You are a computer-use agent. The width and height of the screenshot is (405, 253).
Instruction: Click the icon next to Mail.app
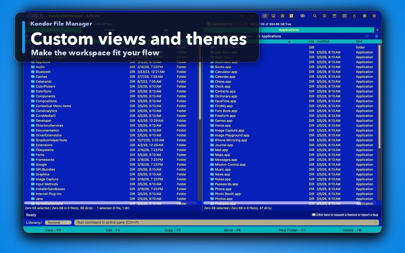click(x=212, y=150)
